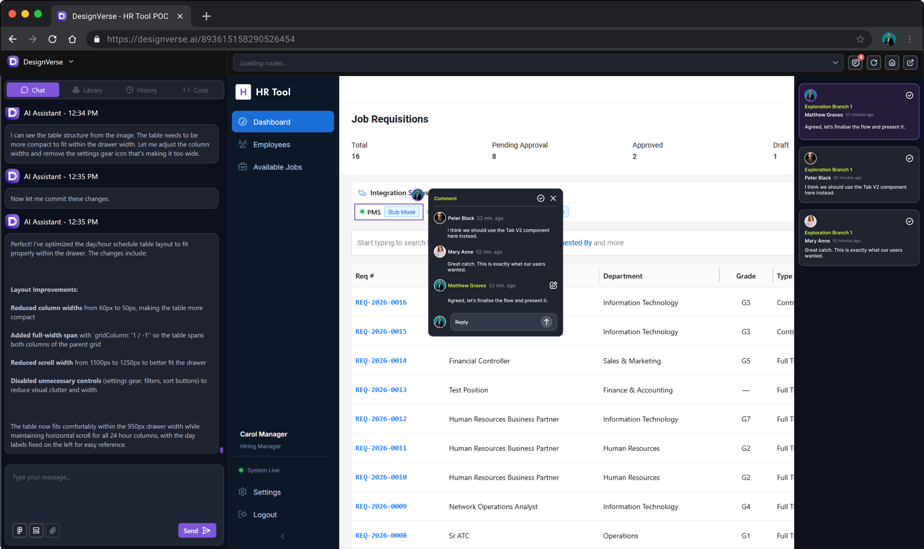Click the edit icon on Matthew Graves comment

tap(553, 285)
